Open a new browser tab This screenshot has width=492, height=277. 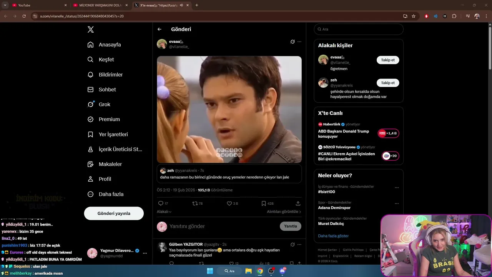(197, 5)
